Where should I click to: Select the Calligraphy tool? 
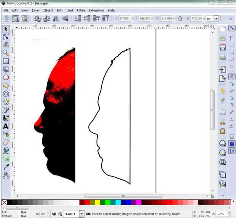(x=6, y=118)
